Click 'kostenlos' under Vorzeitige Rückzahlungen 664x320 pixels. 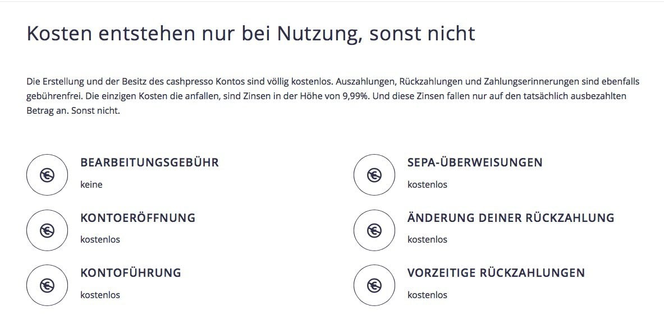click(x=427, y=295)
